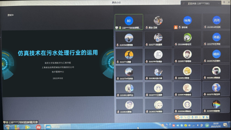Select the Tencent Meeting taskbar button

pos(57,127)
